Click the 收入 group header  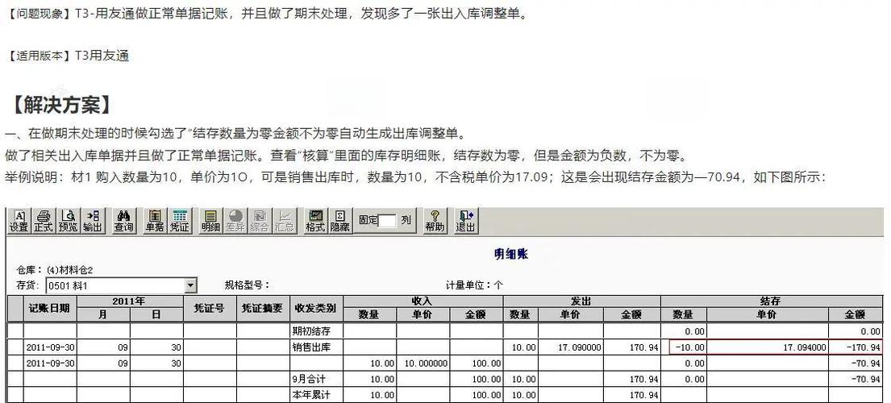click(423, 301)
